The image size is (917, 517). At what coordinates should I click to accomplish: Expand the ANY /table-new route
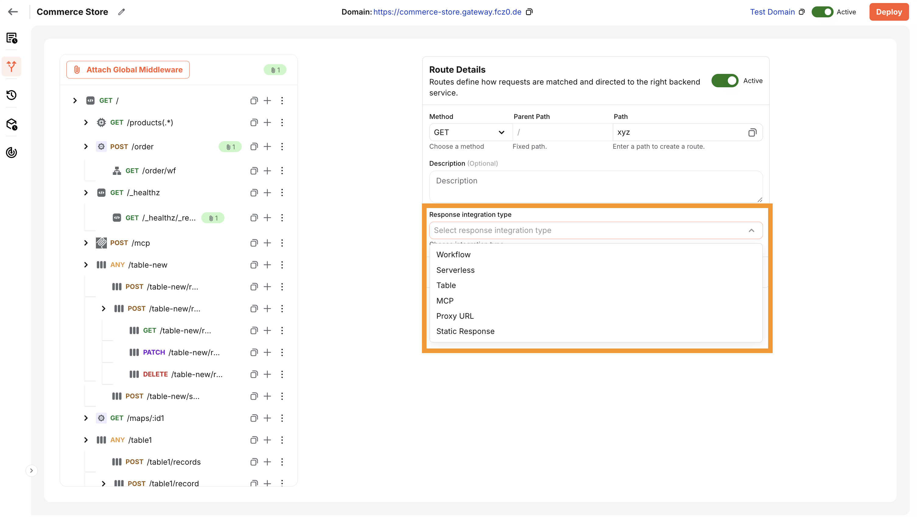tap(86, 265)
